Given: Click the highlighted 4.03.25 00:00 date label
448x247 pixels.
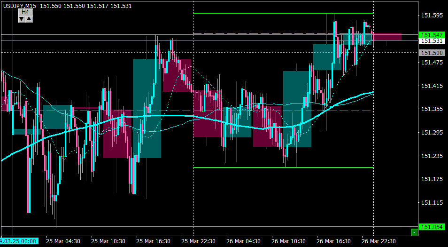Looking at the screenshot, I should pyautogui.click(x=19, y=241).
